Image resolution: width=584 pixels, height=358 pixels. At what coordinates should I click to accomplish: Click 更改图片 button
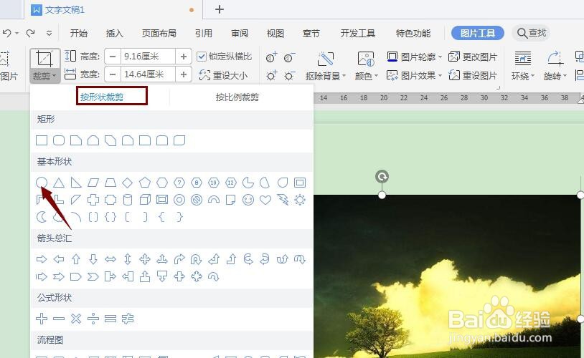(x=473, y=57)
